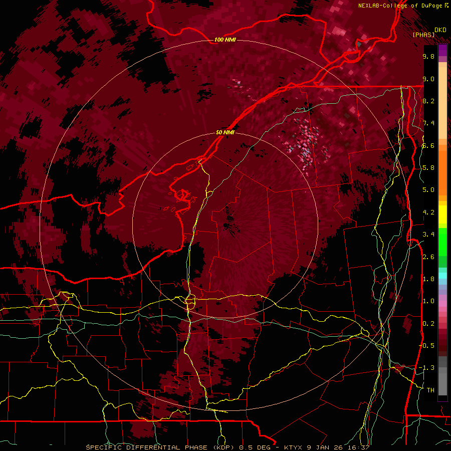Screen dimensions: 451x451
Task: Click the -1.3 value on the color scale
Action: pos(427,368)
